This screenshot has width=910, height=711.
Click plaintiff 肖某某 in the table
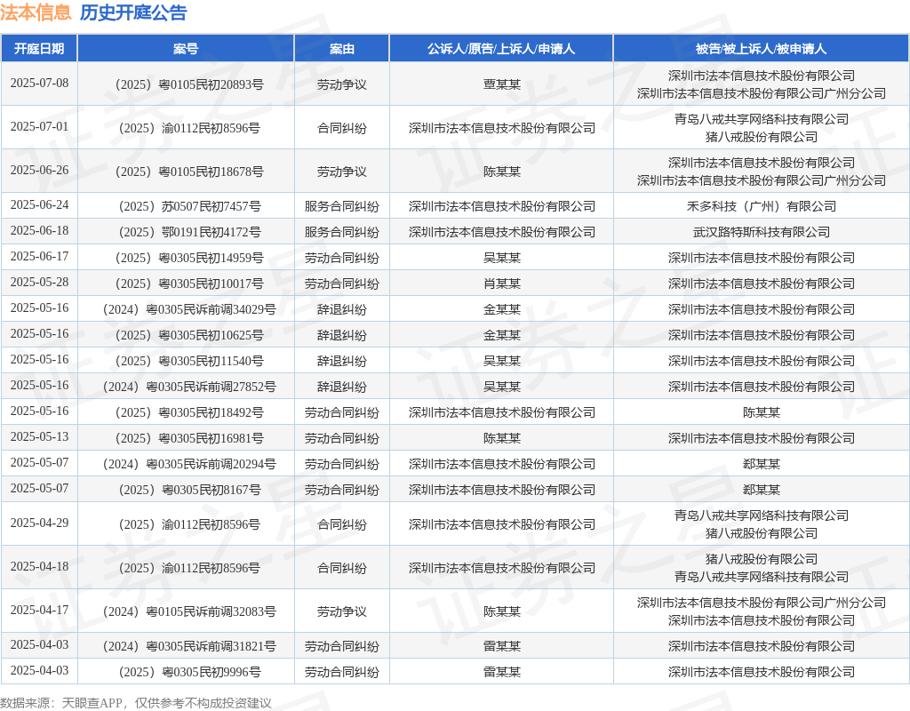pyautogui.click(x=501, y=284)
